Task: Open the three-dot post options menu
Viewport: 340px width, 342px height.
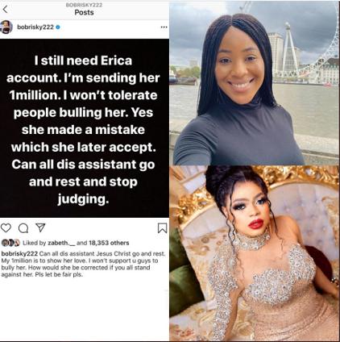Action: [x=164, y=27]
